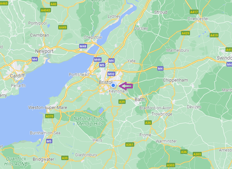Click the Weston-super-Mare town label
232x169 pixels.
click(x=48, y=108)
